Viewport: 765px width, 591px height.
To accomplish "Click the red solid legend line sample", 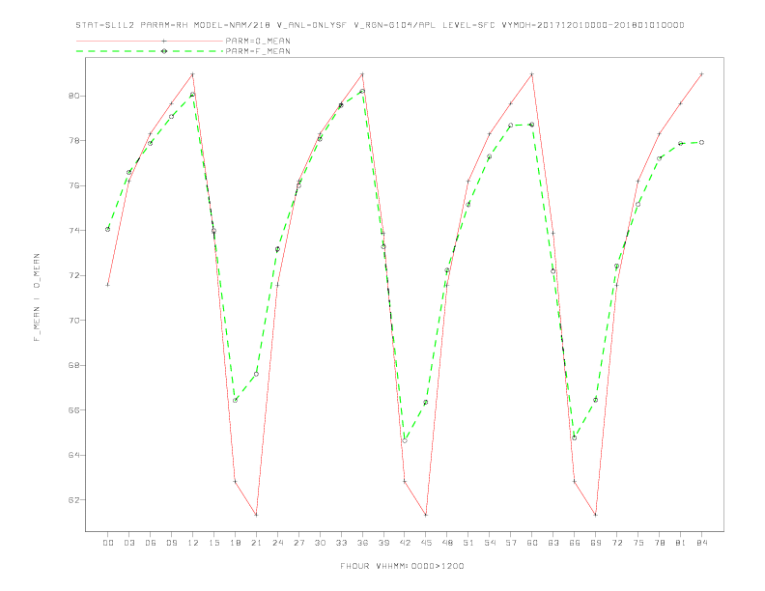I will 150,41.
